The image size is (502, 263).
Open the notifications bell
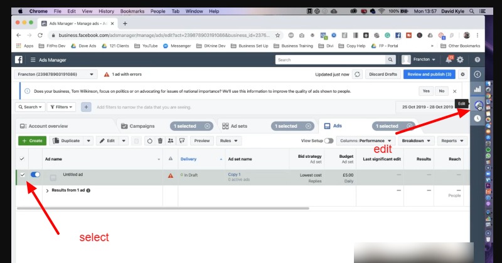tap(449, 59)
